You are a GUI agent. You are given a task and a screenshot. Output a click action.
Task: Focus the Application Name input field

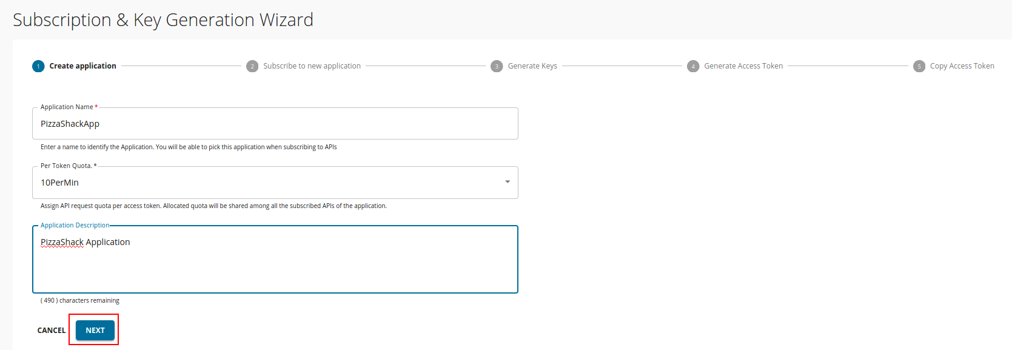[x=275, y=124]
